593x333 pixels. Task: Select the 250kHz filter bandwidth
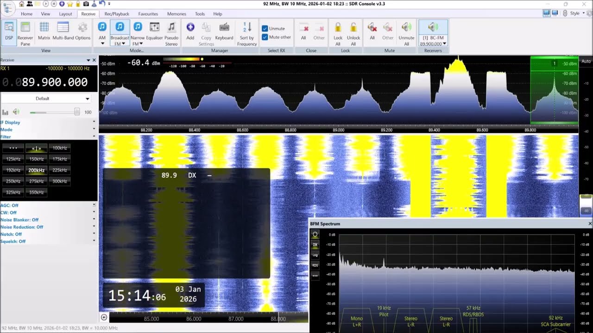pyautogui.click(x=13, y=181)
